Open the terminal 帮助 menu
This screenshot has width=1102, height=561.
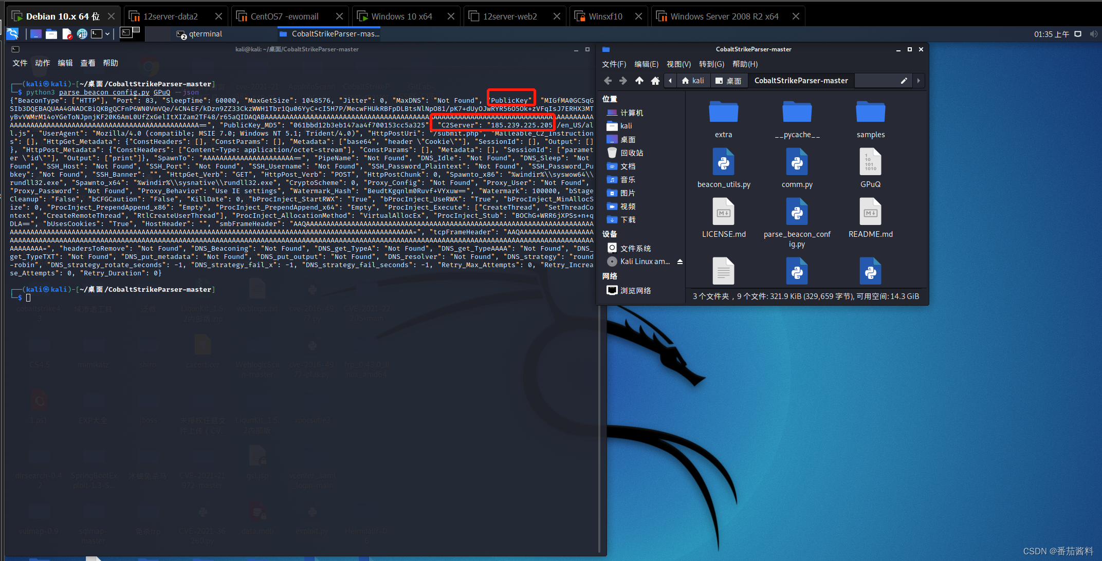coord(111,63)
